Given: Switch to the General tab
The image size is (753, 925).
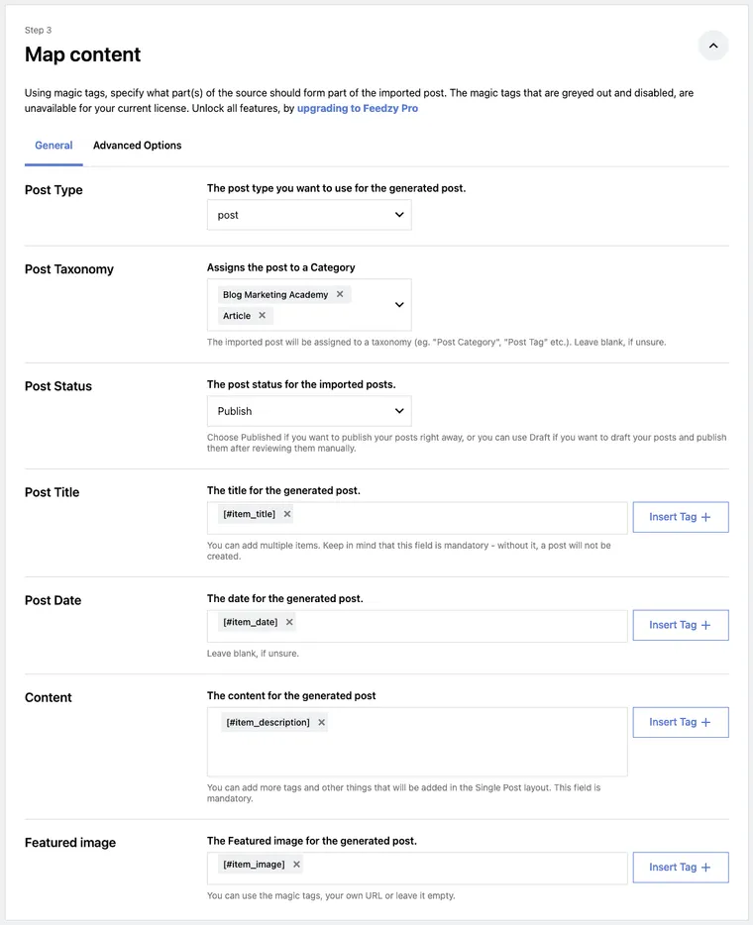Looking at the screenshot, I should point(54,146).
